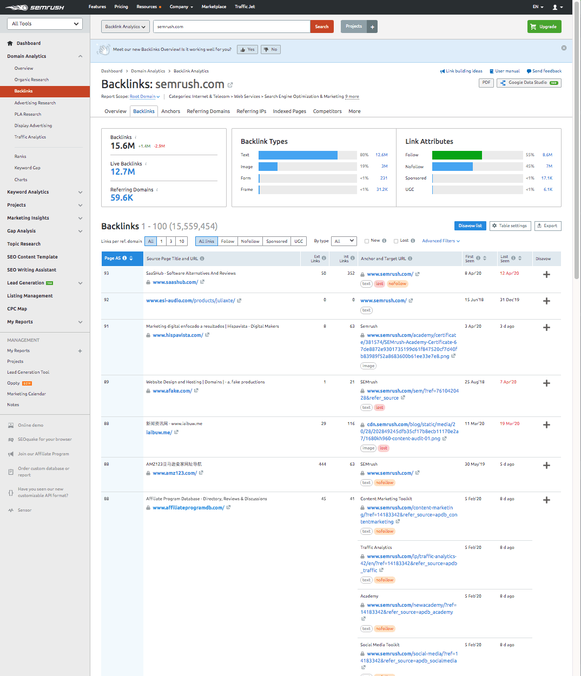Image resolution: width=581 pixels, height=676 pixels.
Task: Add iaibuw.me row to disavow list
Action: (546, 425)
